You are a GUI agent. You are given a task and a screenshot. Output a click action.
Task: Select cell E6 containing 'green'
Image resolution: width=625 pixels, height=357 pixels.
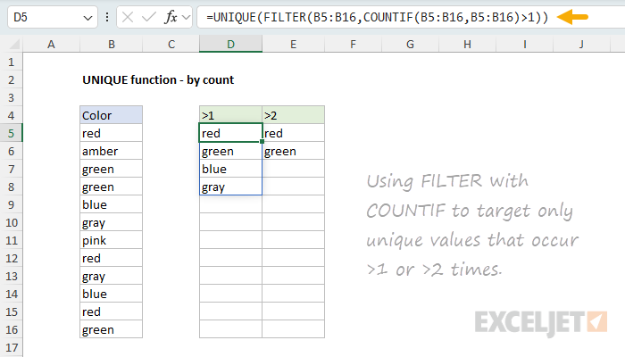(x=294, y=151)
